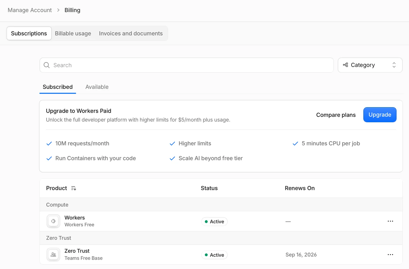Click checkmark beside 5 minutes CPU per job
This screenshot has height=269, width=409.
[295, 144]
